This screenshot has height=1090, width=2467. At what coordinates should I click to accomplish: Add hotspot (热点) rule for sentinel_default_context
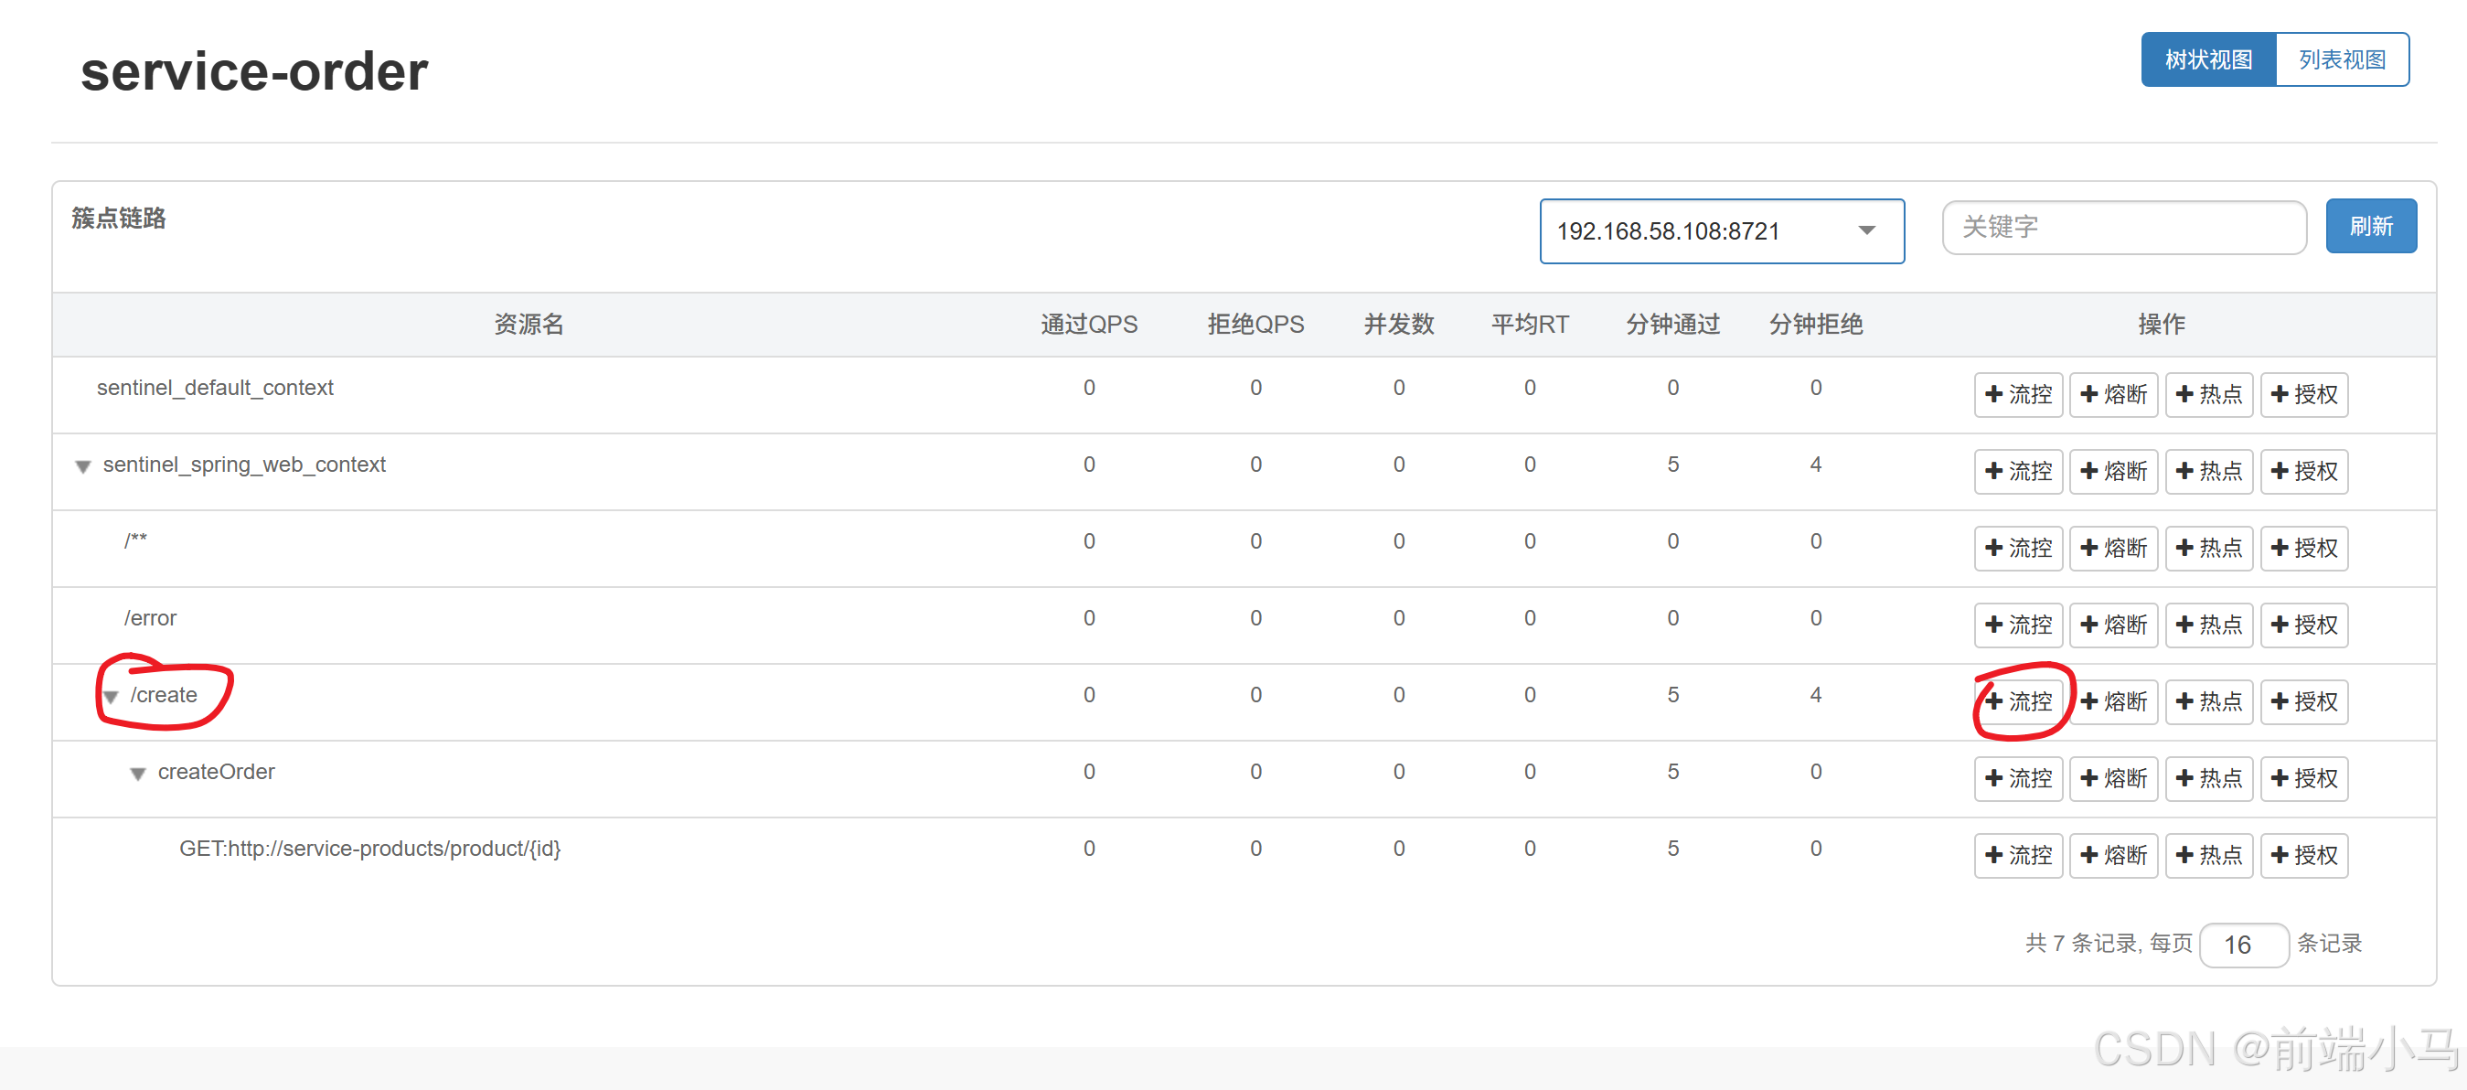2208,395
